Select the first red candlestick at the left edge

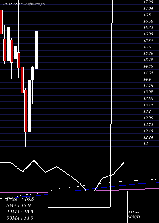(x=1, y=22)
